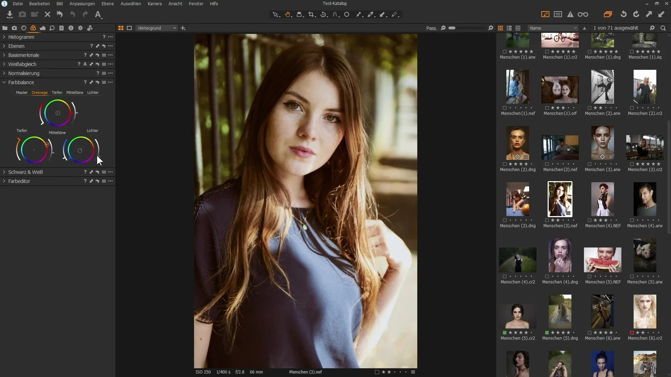Click color tag box in viewer status bar
Screen dimensions: 671x377
(377, 372)
